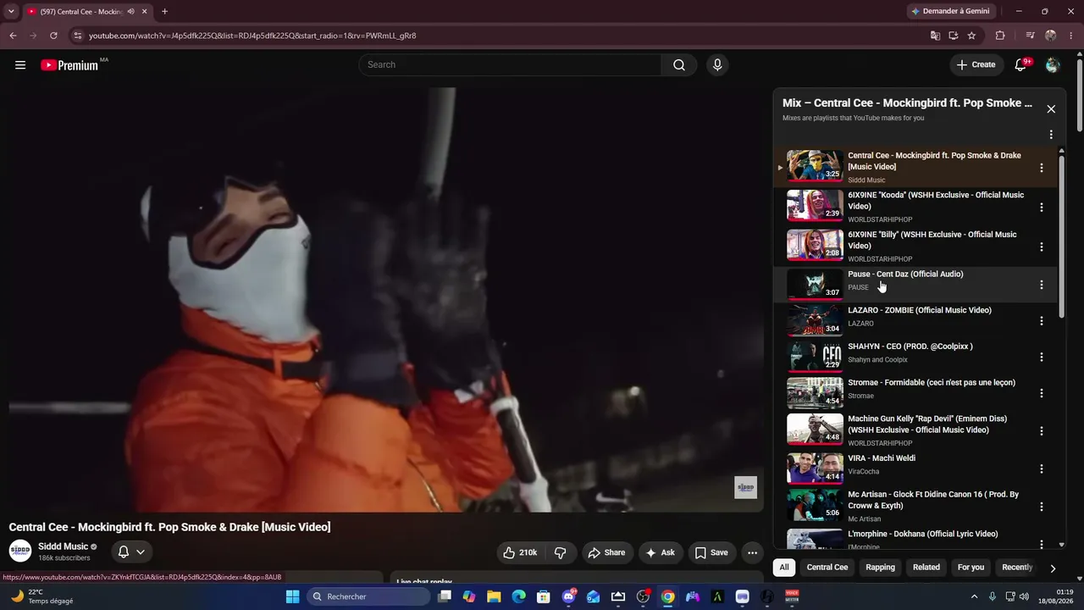The image size is (1084, 610).
Task: Open weather widget 22°C Temps dégagé
Action: pyautogui.click(x=42, y=596)
